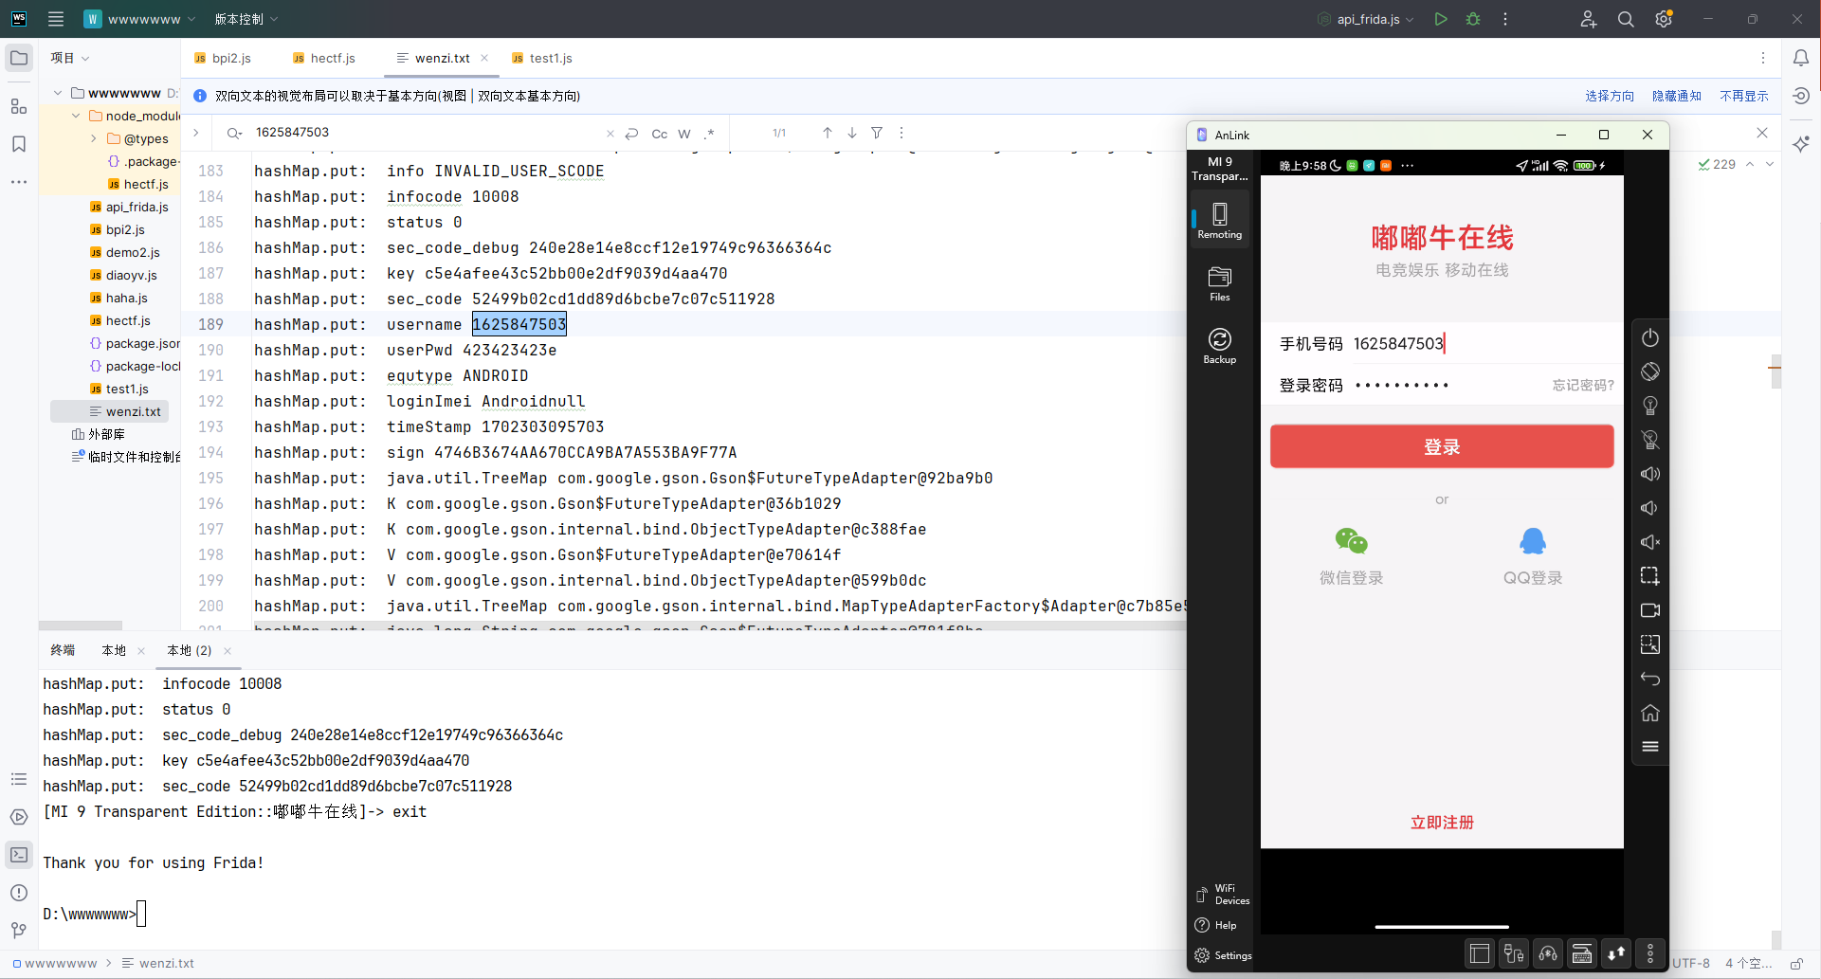Tap the red 登录 button in AnLink
The image size is (1821, 979).
click(1442, 446)
